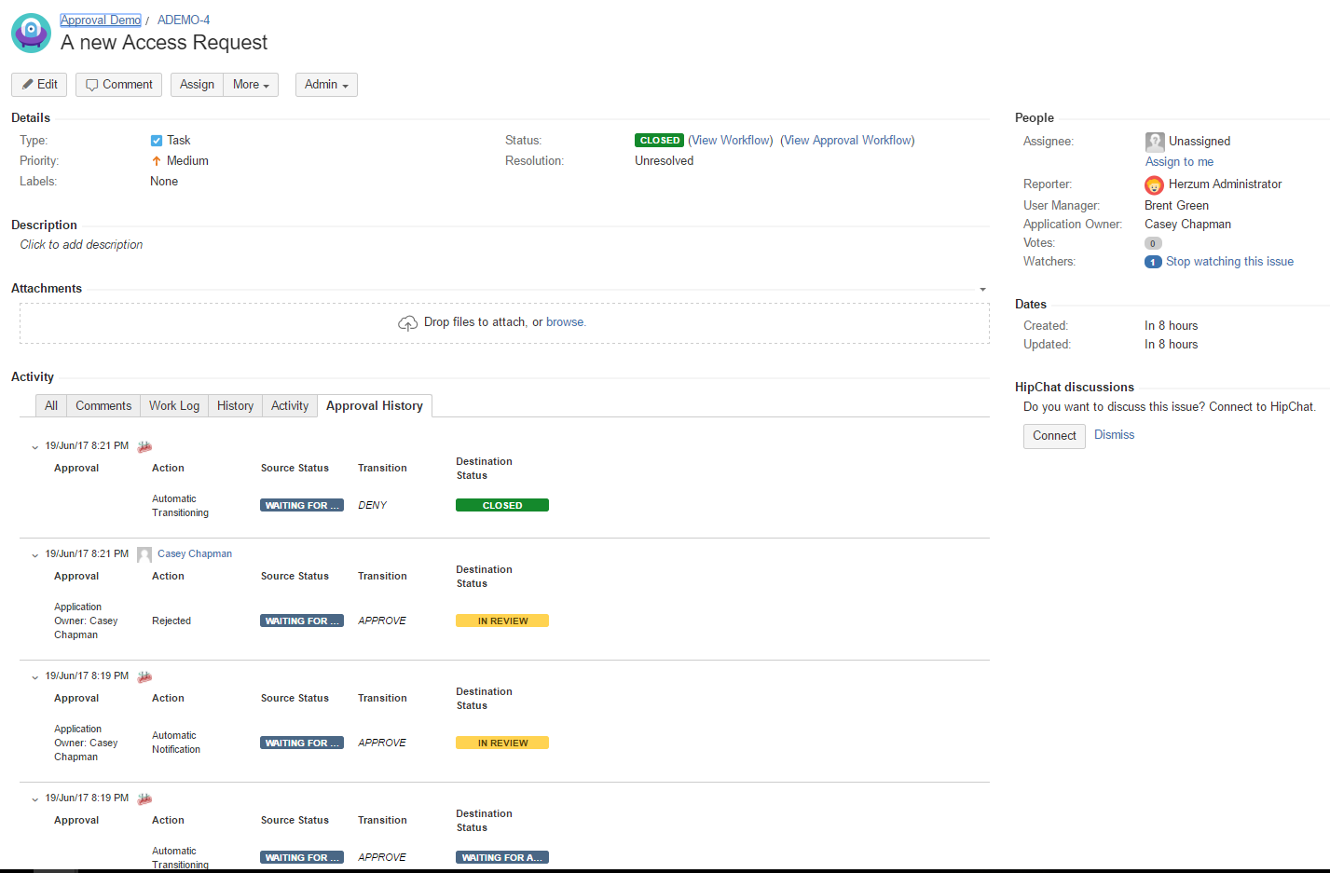Click the Unassigned assignee avatar icon
Viewport: 1330px width, 873px height.
click(1155, 142)
